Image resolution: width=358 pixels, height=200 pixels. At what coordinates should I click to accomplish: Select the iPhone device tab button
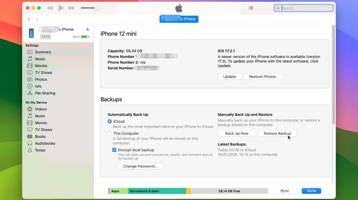[x=179, y=19]
